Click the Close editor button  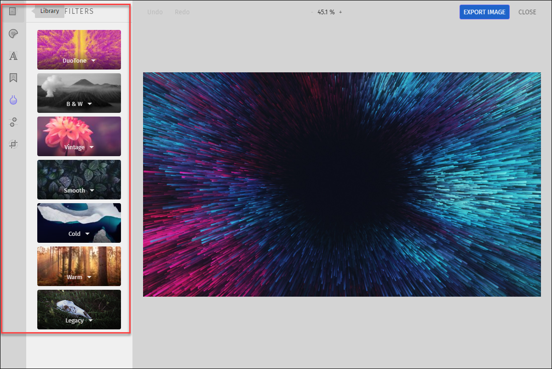[527, 12]
